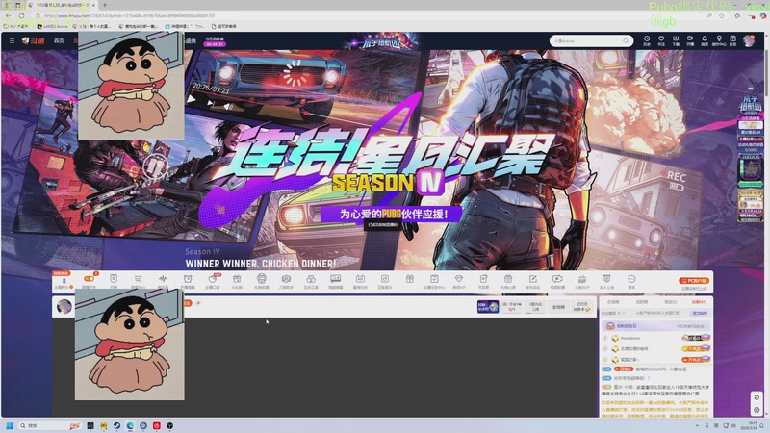Image resolution: width=770 pixels, height=433 pixels.
Task: Click the 0/1 counter box above player
Action: [x=511, y=307]
